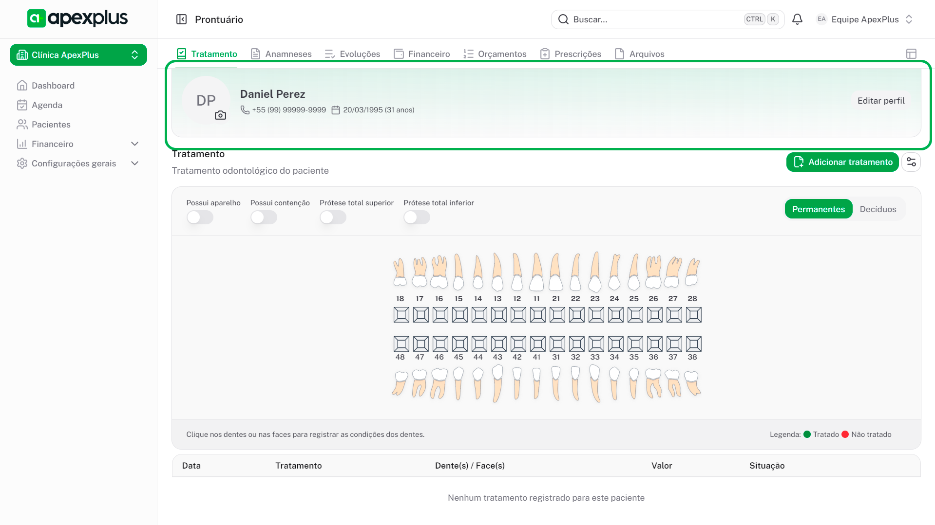The height and width of the screenshot is (525, 935).
Task: Turn on Prótese total superior
Action: point(333,217)
